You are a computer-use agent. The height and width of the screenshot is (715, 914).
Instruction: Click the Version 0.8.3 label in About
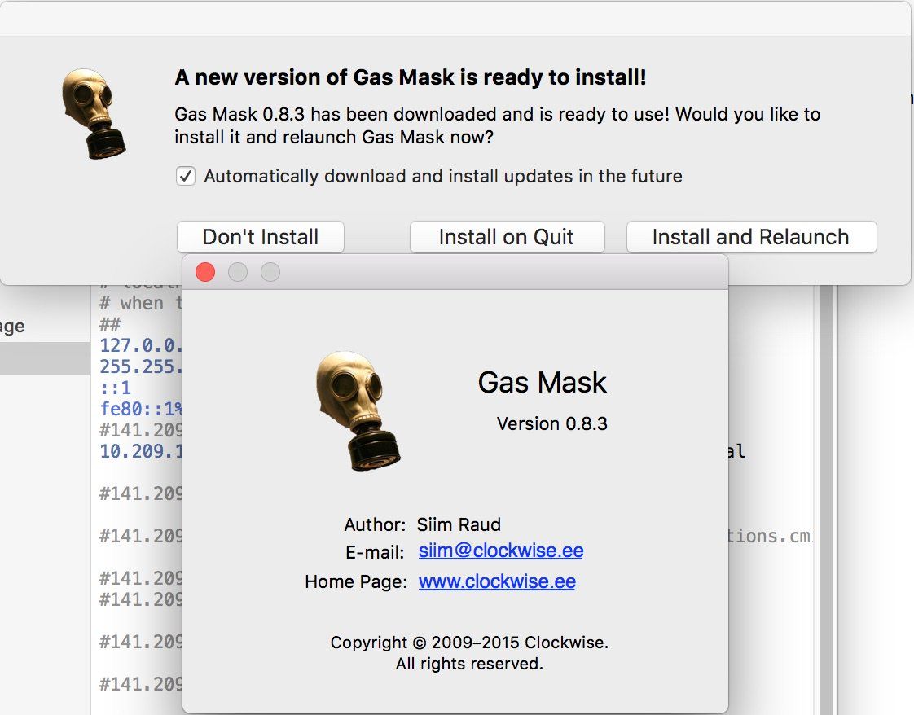pos(551,423)
